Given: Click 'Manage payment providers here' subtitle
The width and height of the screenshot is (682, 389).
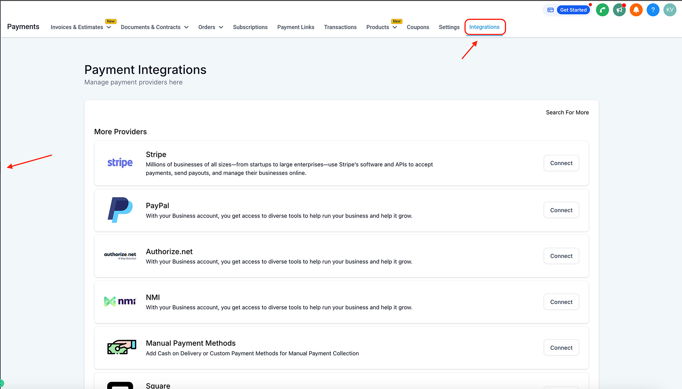Looking at the screenshot, I should tap(133, 82).
